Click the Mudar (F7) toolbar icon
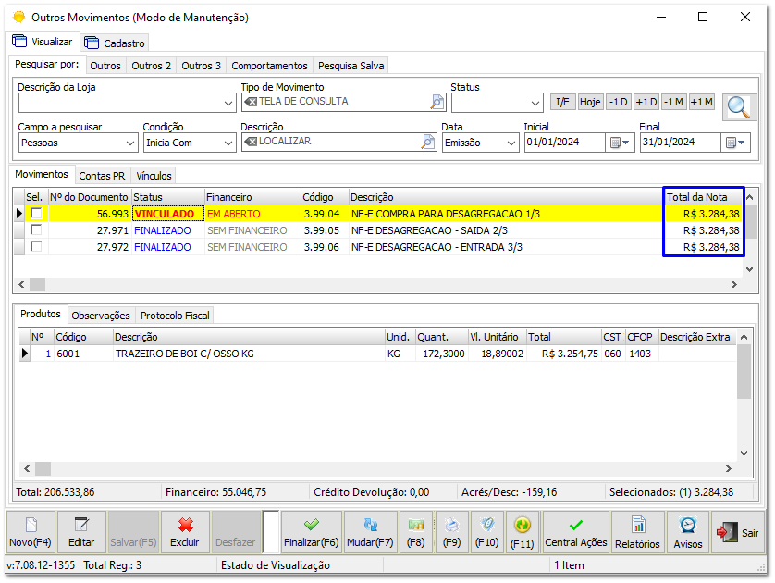The width and height of the screenshot is (775, 583). [x=369, y=532]
